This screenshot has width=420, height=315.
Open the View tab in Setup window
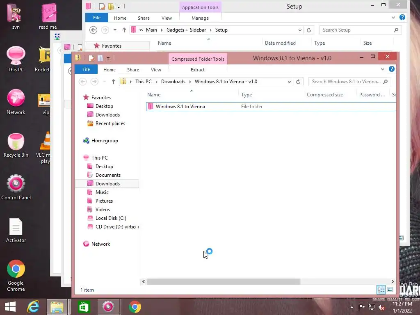tap(167, 18)
